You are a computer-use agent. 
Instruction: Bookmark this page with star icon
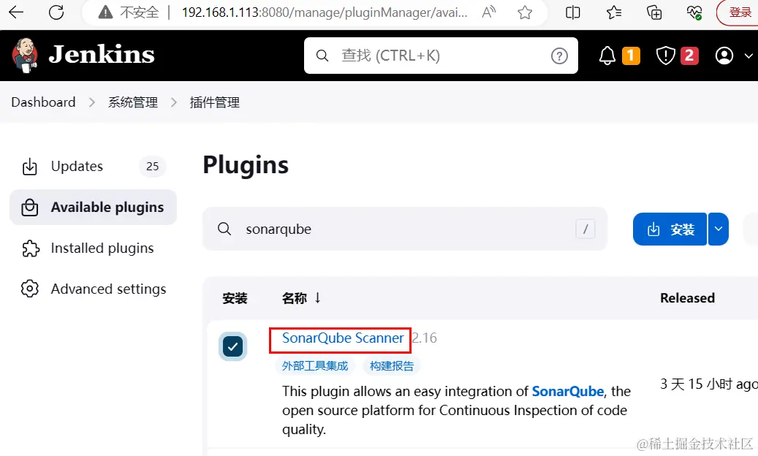525,12
